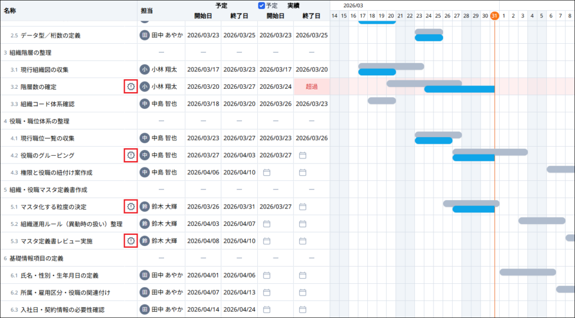
Task: Pick actual end date for マスタ化する粒度の決定
Action: point(302,207)
